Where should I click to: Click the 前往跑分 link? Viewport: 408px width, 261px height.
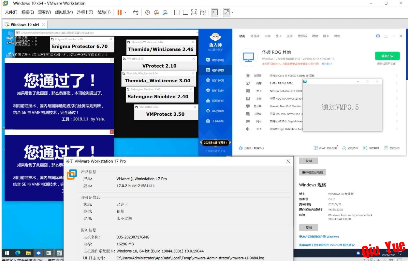327,64
